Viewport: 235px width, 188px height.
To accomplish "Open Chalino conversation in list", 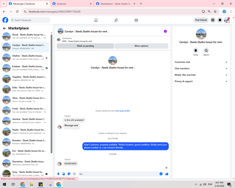I will tap(25, 57).
